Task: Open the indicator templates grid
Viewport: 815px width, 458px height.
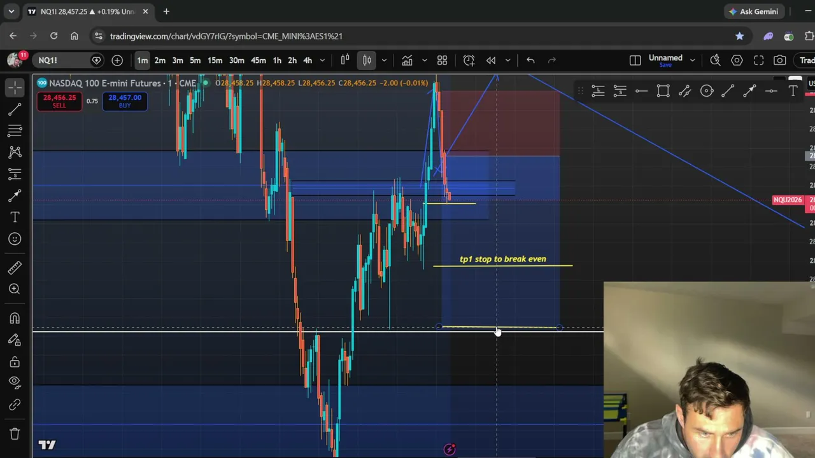Action: click(442, 60)
